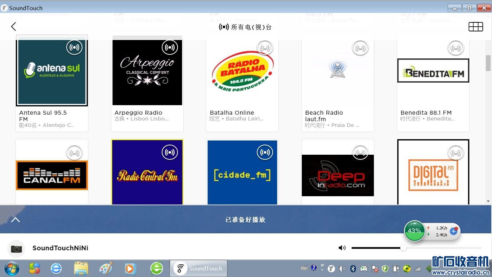This screenshot has width=492, height=277.
Task: Open the Windows Start menu
Action: tap(12, 268)
